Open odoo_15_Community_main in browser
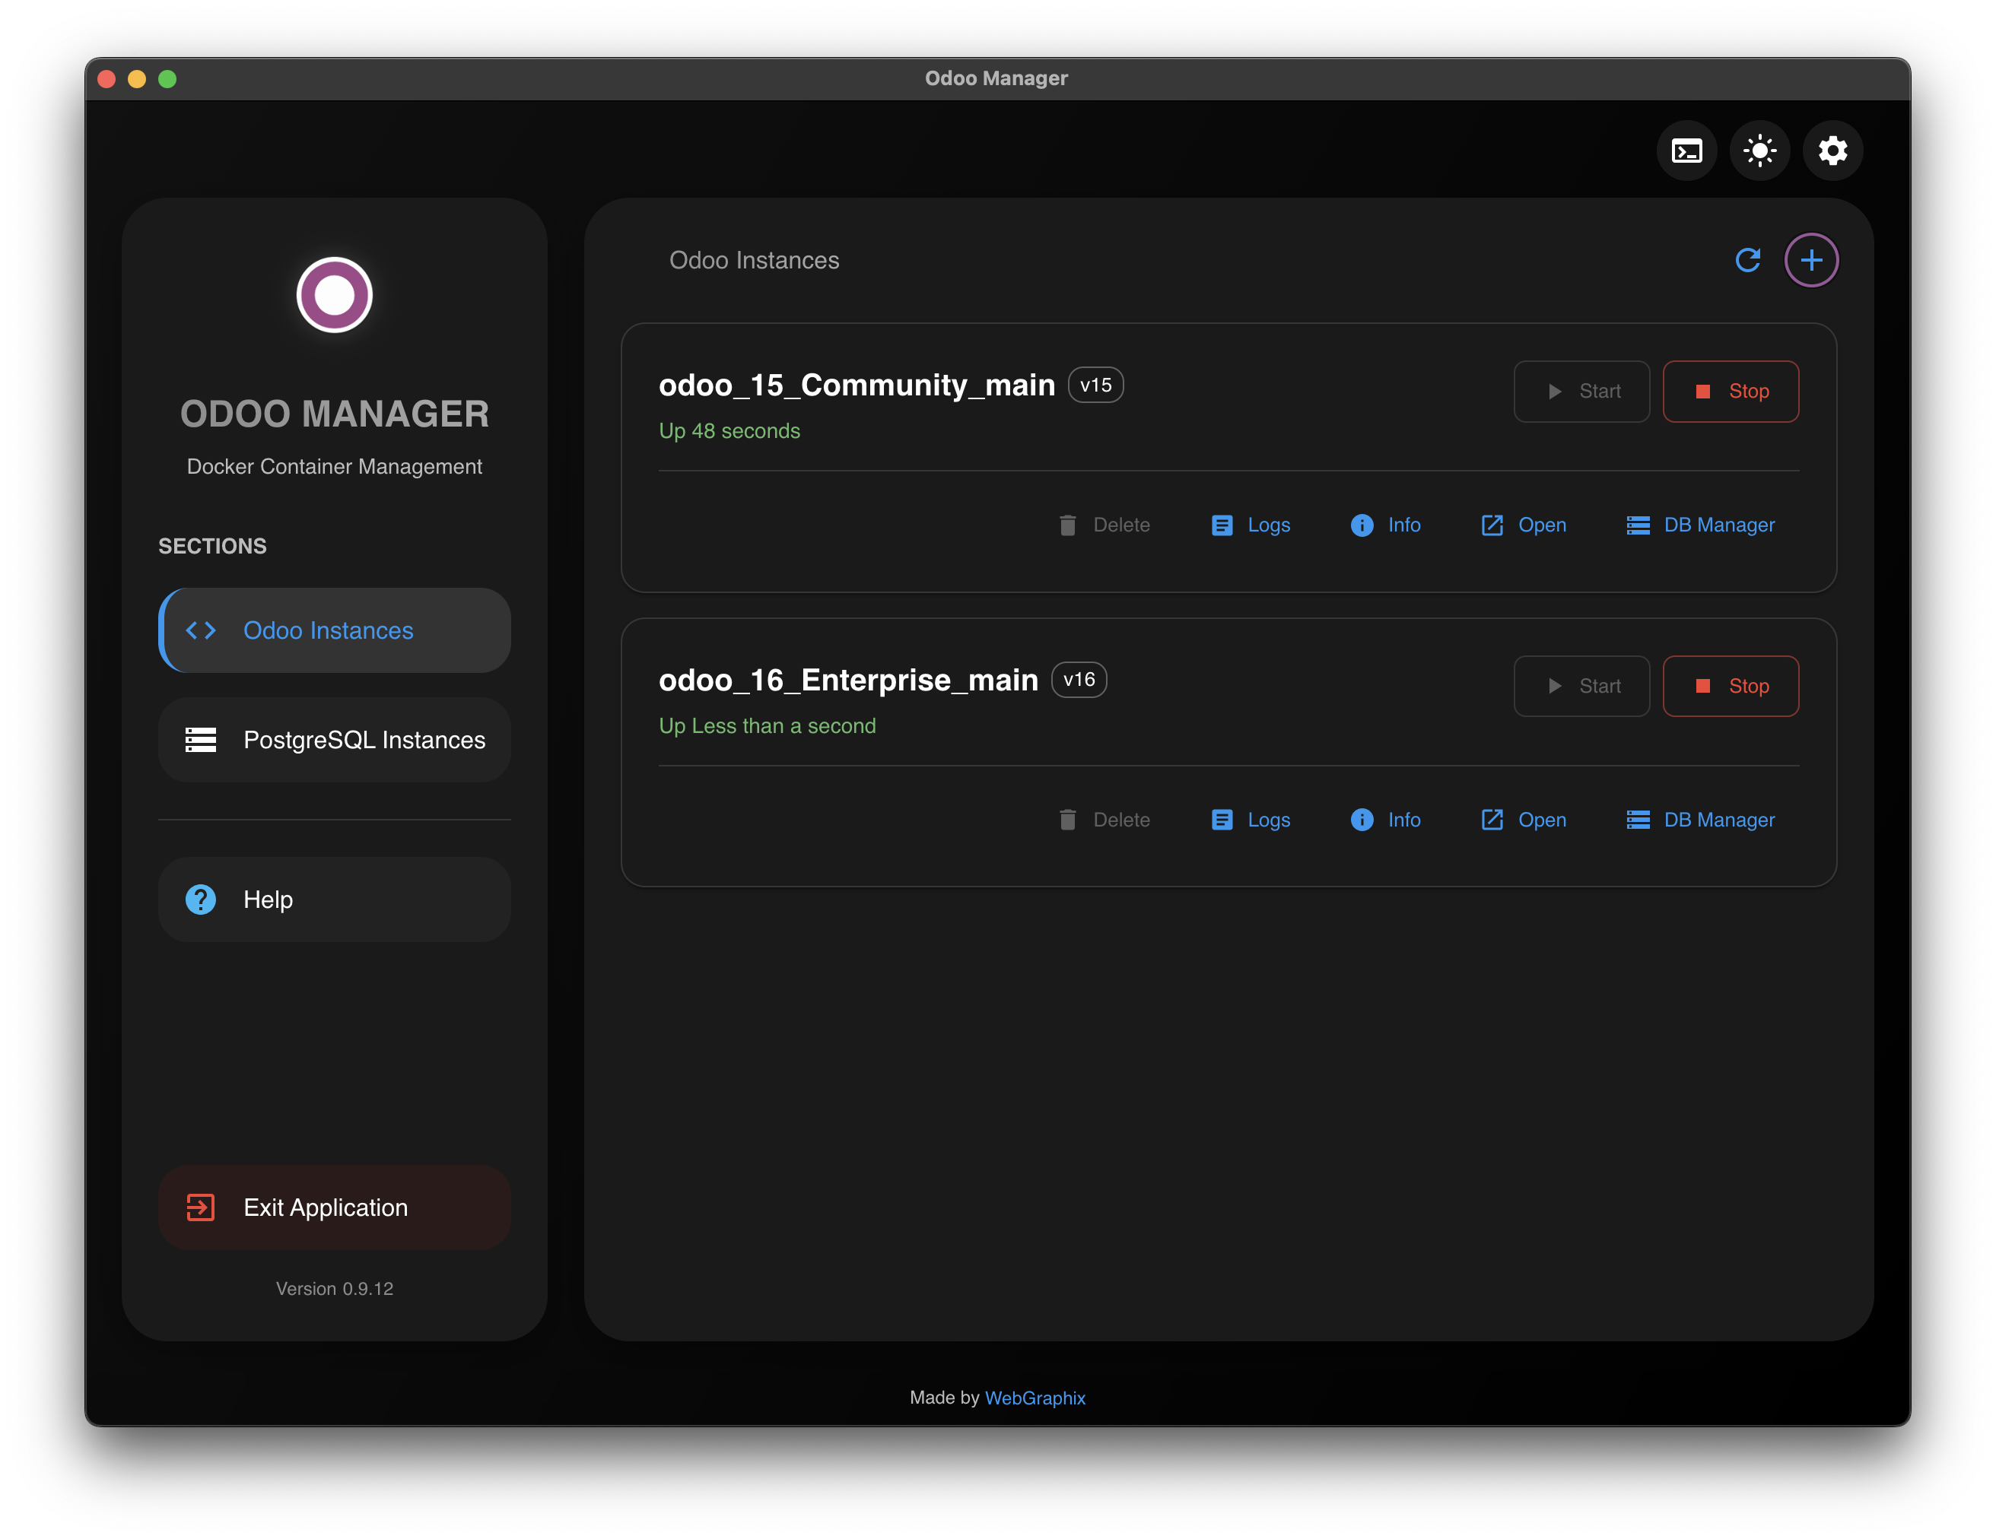 pyautogui.click(x=1523, y=525)
